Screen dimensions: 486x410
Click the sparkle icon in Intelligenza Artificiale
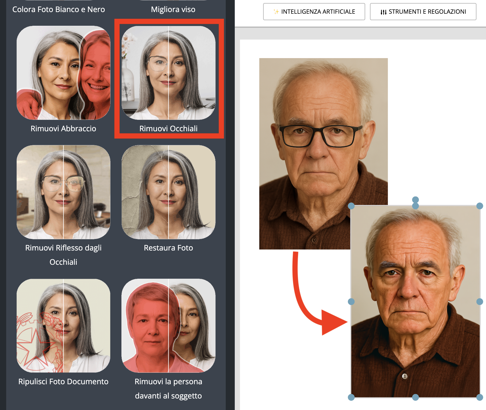[x=276, y=12]
